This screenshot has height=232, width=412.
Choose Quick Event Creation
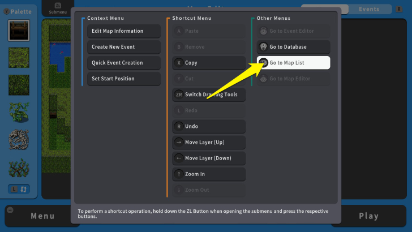(124, 63)
